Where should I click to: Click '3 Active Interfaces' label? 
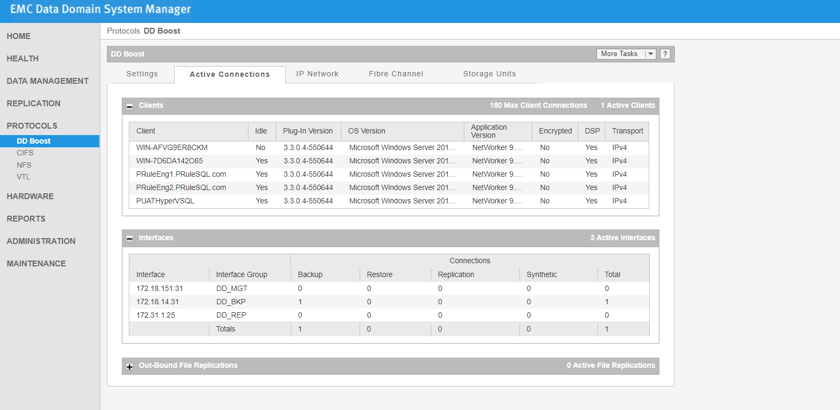(623, 238)
